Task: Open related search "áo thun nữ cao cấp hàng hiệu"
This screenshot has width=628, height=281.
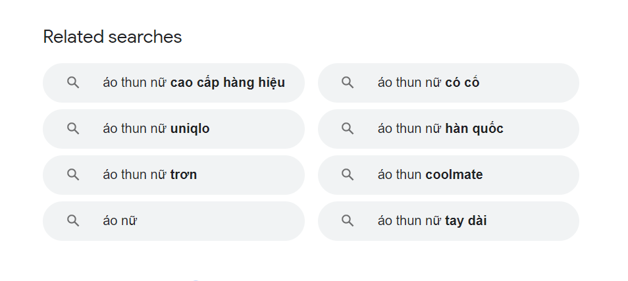Action: click(x=194, y=83)
